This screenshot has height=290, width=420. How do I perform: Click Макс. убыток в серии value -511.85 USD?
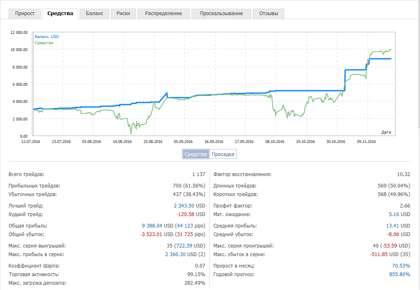click(384, 254)
